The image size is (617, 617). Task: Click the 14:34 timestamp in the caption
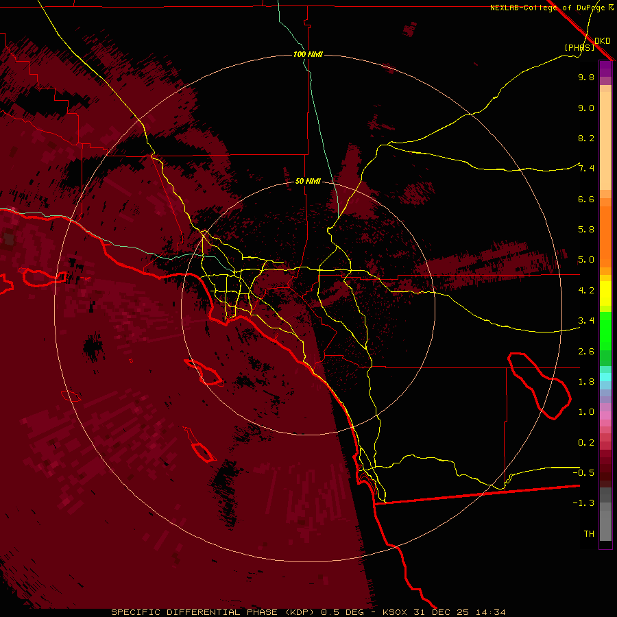pos(490,612)
